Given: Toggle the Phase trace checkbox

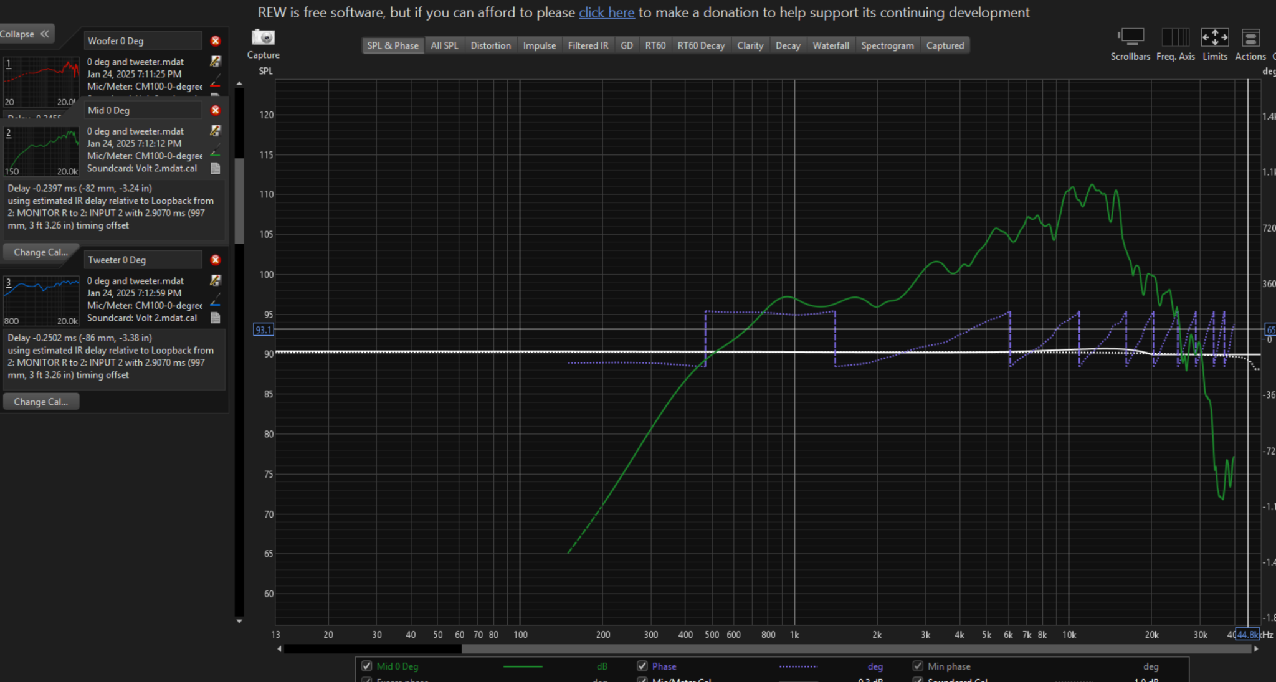Looking at the screenshot, I should pos(642,666).
